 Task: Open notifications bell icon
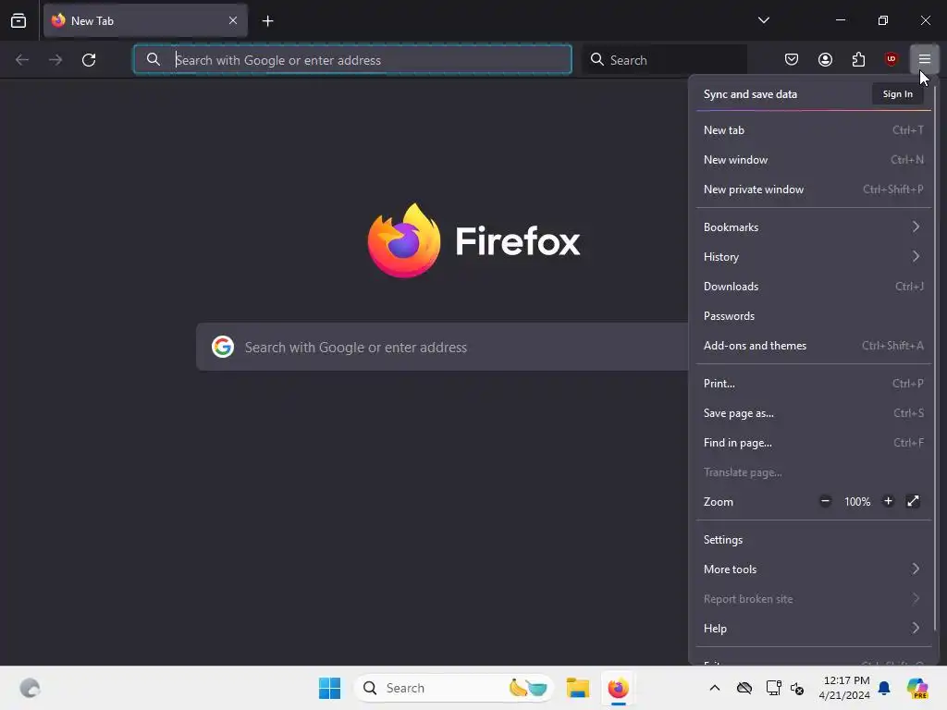click(x=884, y=688)
